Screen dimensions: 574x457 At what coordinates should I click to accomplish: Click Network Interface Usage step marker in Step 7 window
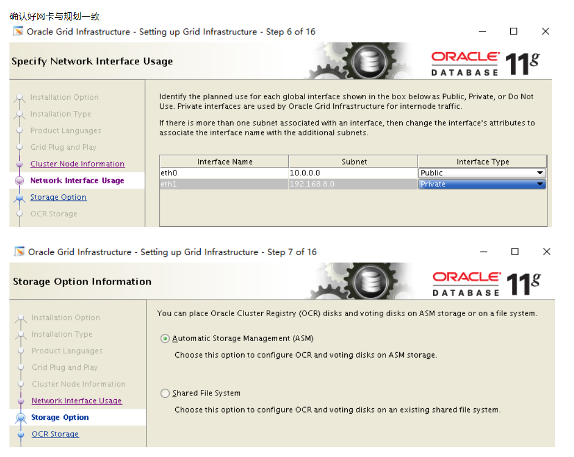coord(21,401)
